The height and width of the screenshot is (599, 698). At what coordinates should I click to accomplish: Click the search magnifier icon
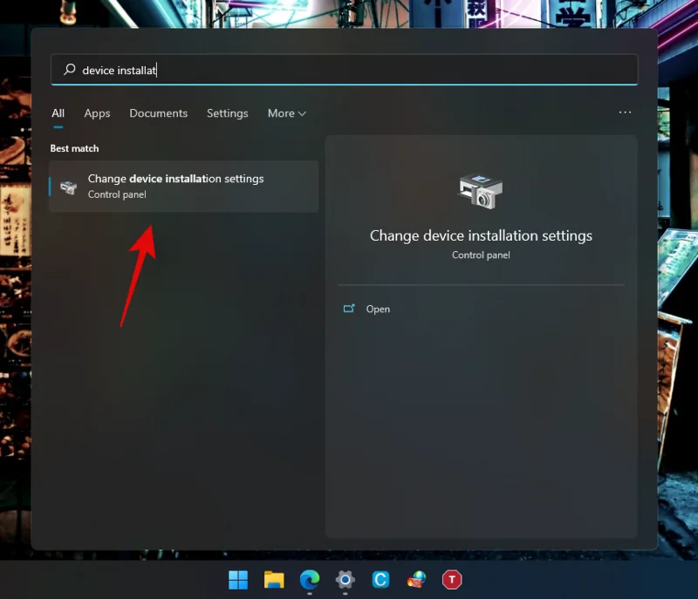point(70,70)
